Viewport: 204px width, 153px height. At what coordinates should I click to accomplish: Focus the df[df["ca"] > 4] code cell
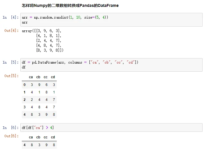[x=112, y=127]
